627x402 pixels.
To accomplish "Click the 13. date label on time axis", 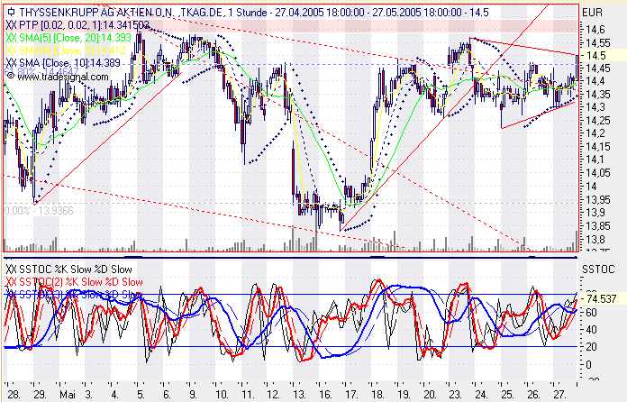I will pyautogui.click(x=299, y=395).
